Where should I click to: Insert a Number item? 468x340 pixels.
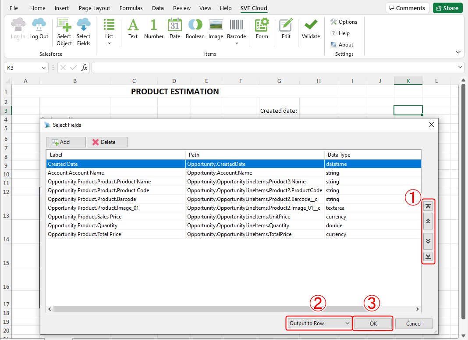[x=154, y=29]
